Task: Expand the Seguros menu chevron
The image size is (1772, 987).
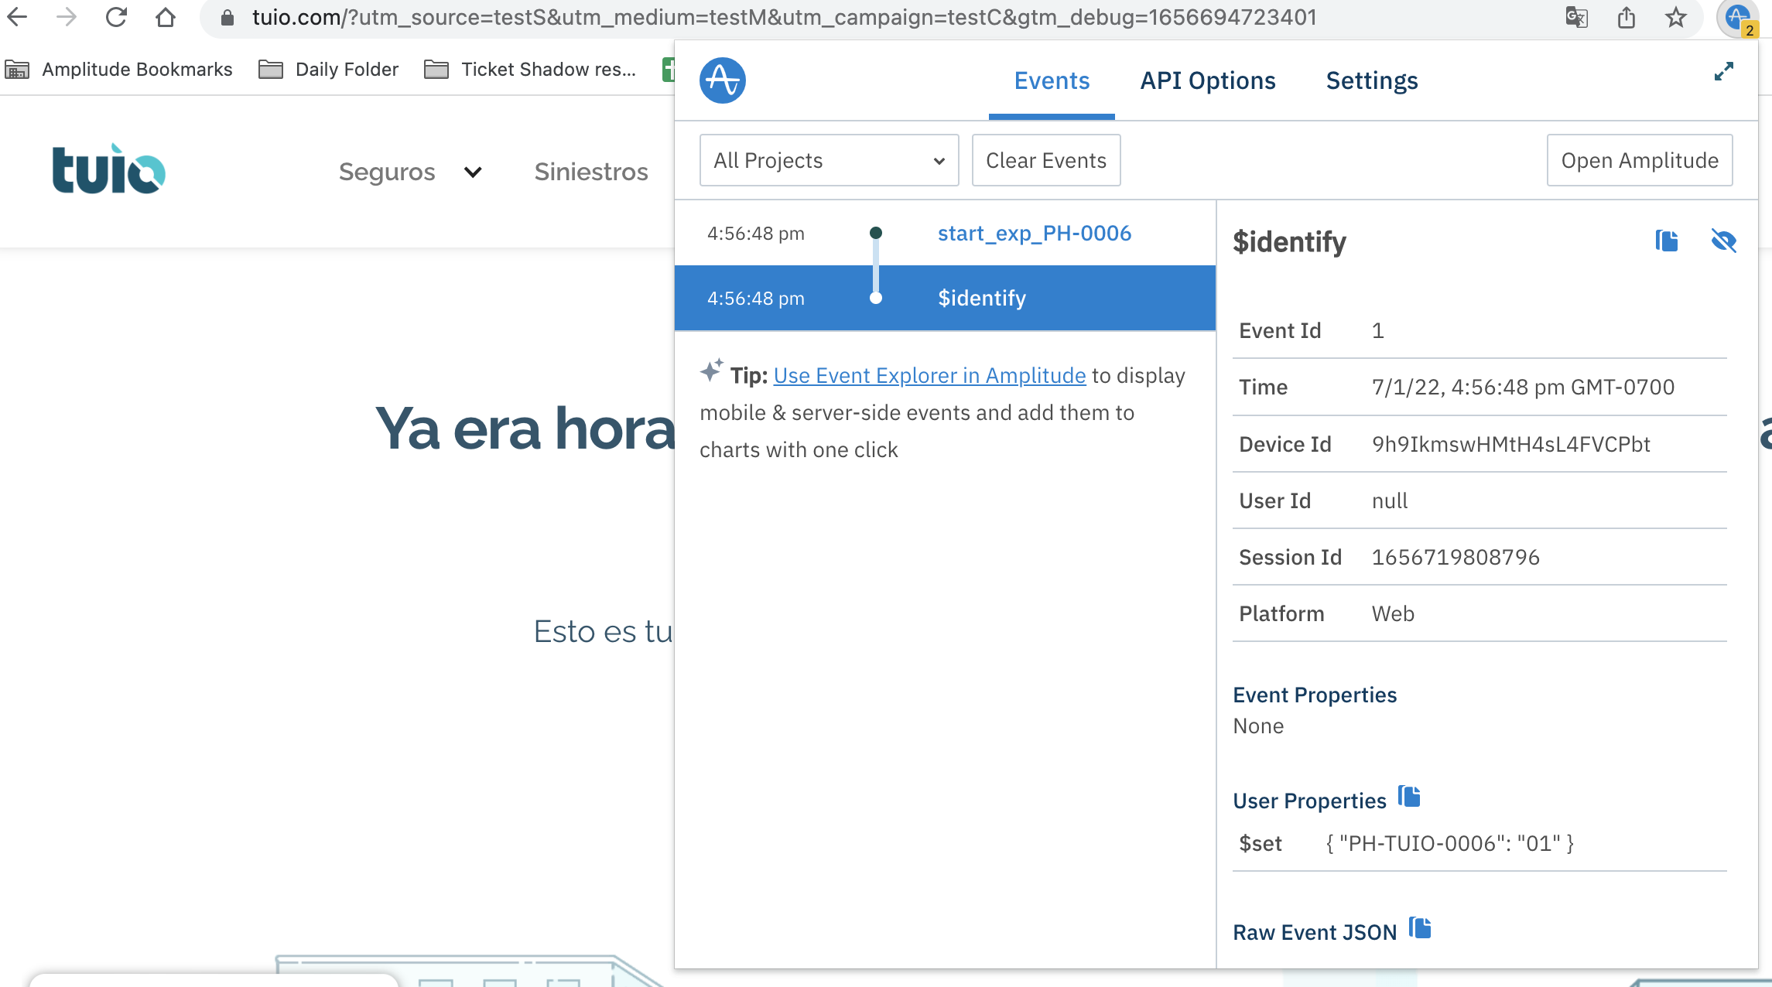Action: click(473, 172)
